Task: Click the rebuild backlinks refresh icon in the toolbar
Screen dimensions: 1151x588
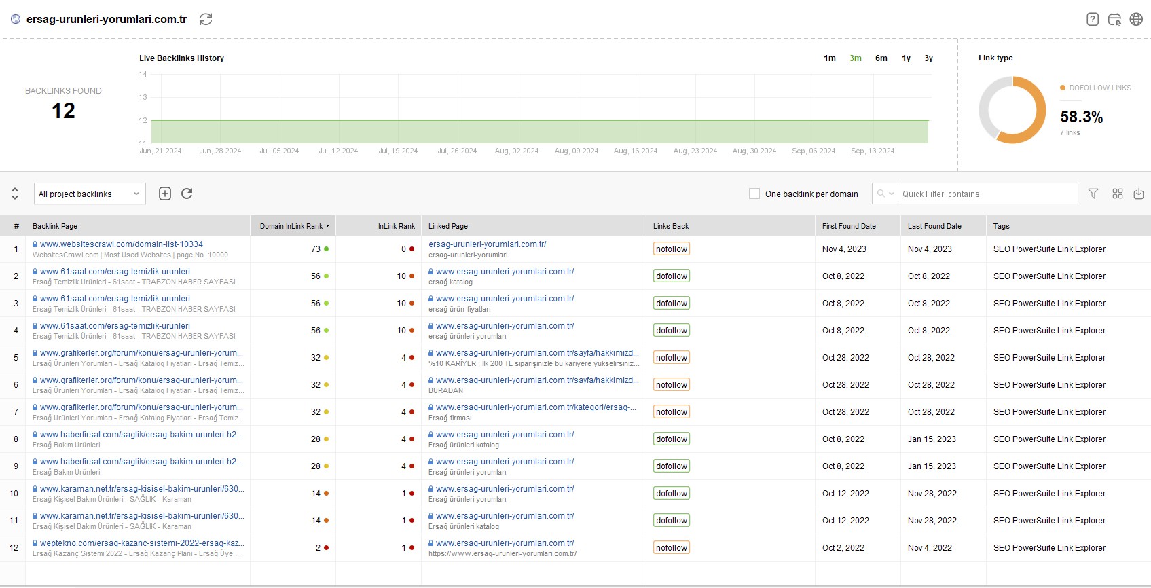Action: 187,194
